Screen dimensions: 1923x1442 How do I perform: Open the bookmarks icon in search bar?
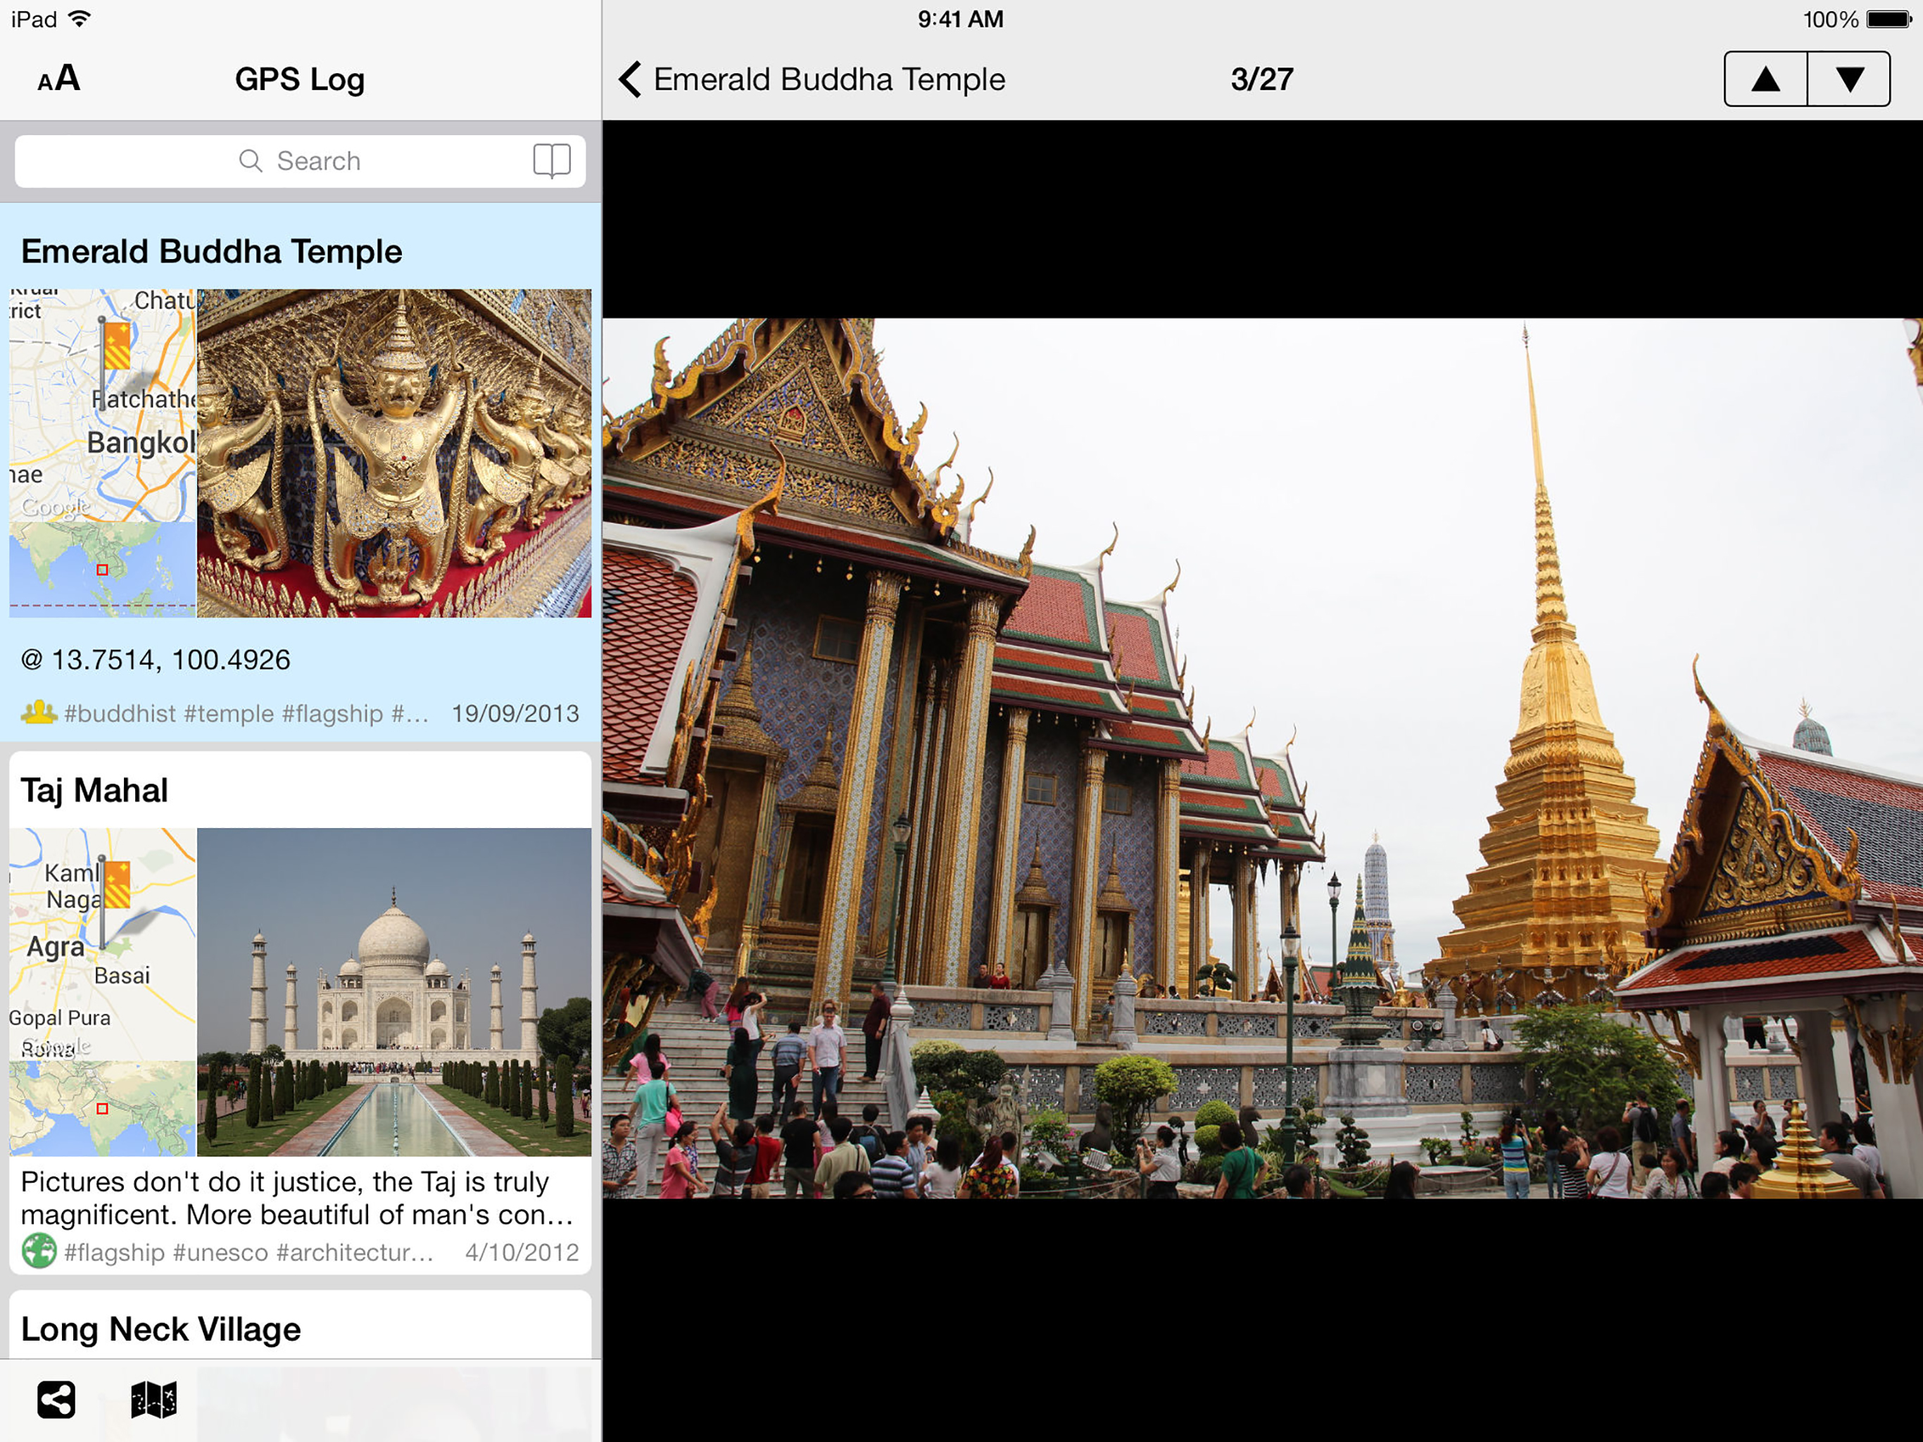pyautogui.click(x=551, y=161)
